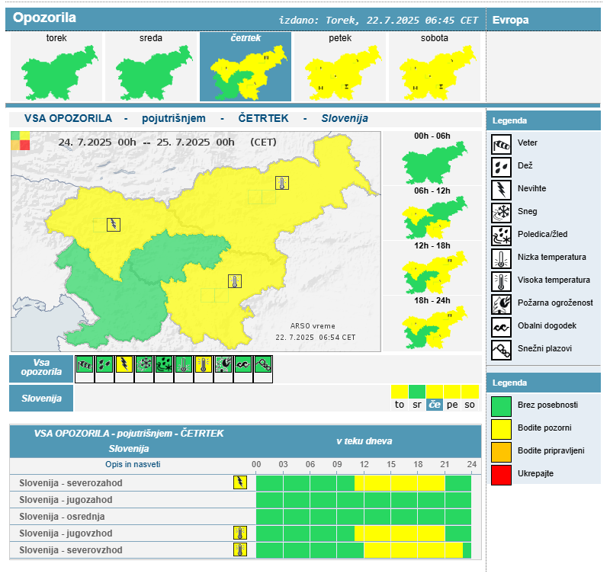The image size is (610, 583).
Task: Switch to the sobota forecast tab
Action: [x=435, y=67]
